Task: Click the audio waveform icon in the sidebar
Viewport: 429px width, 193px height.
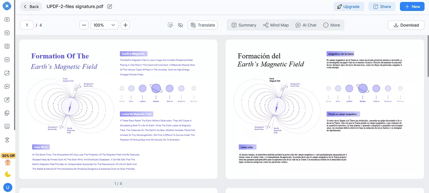Action: point(7,60)
